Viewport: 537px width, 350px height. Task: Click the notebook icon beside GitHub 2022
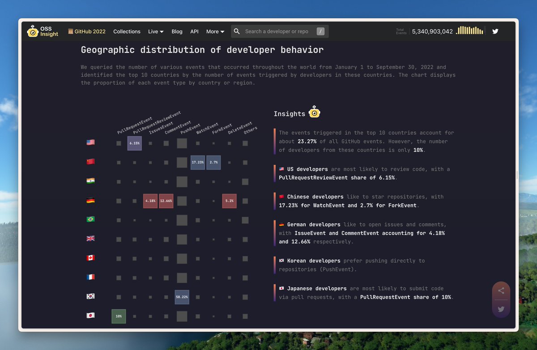pos(70,31)
